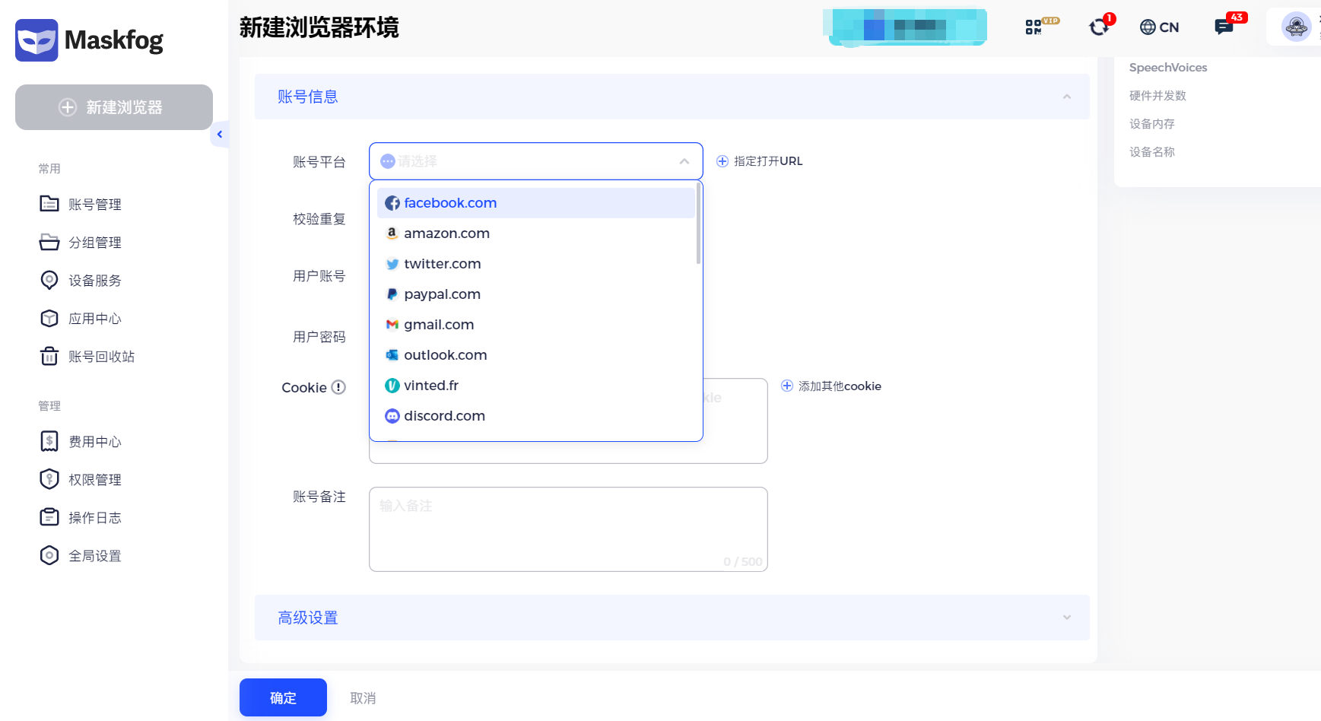Pick outlook.com from the dropdown
1321x721 pixels.
click(x=536, y=355)
